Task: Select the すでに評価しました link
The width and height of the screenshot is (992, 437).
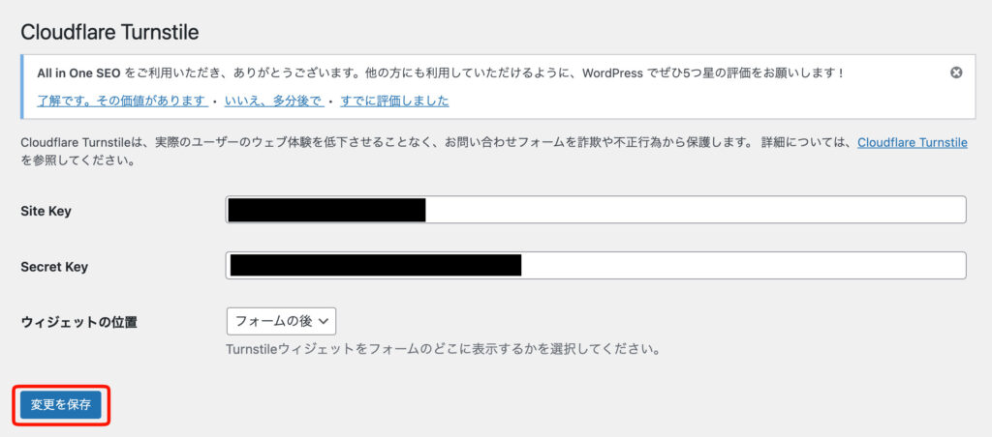Action: [x=395, y=102]
